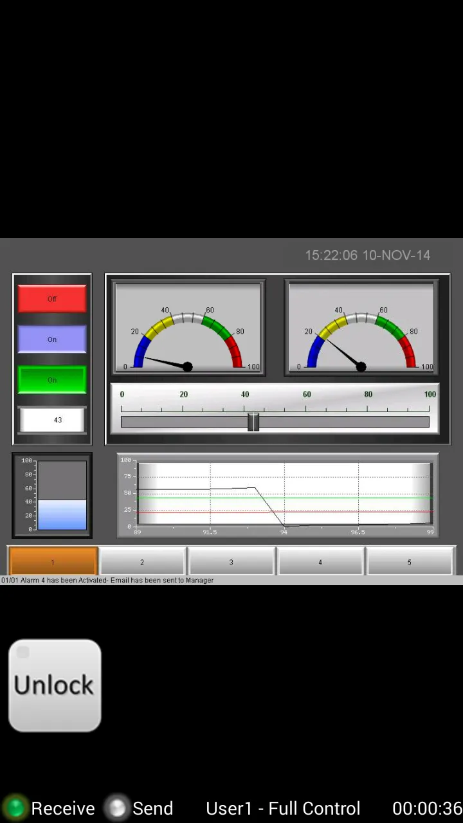Click the Send status label
The width and height of the screenshot is (463, 823).
point(152,808)
